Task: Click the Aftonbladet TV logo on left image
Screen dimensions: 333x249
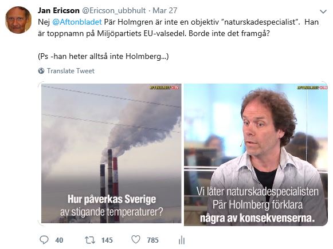Action: coord(164,88)
